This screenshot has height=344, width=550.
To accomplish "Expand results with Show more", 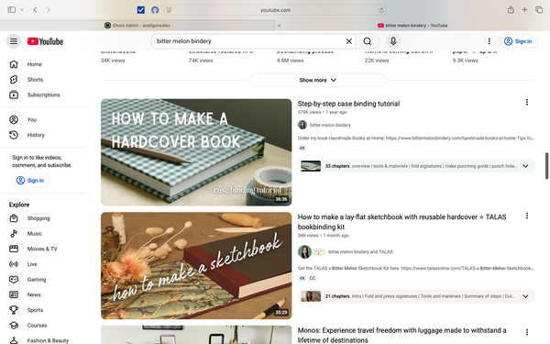I will click(x=317, y=80).
